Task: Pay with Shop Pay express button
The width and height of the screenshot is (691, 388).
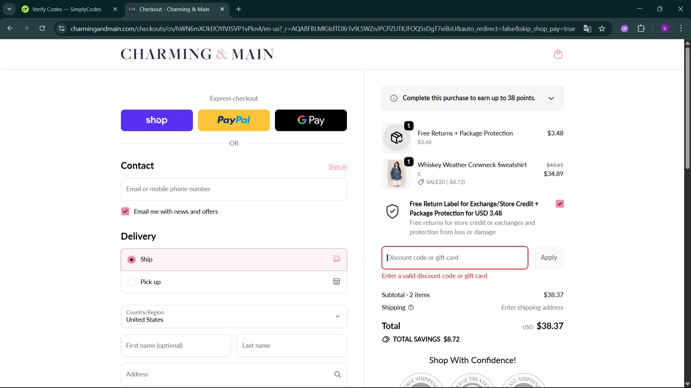Action: (x=157, y=120)
